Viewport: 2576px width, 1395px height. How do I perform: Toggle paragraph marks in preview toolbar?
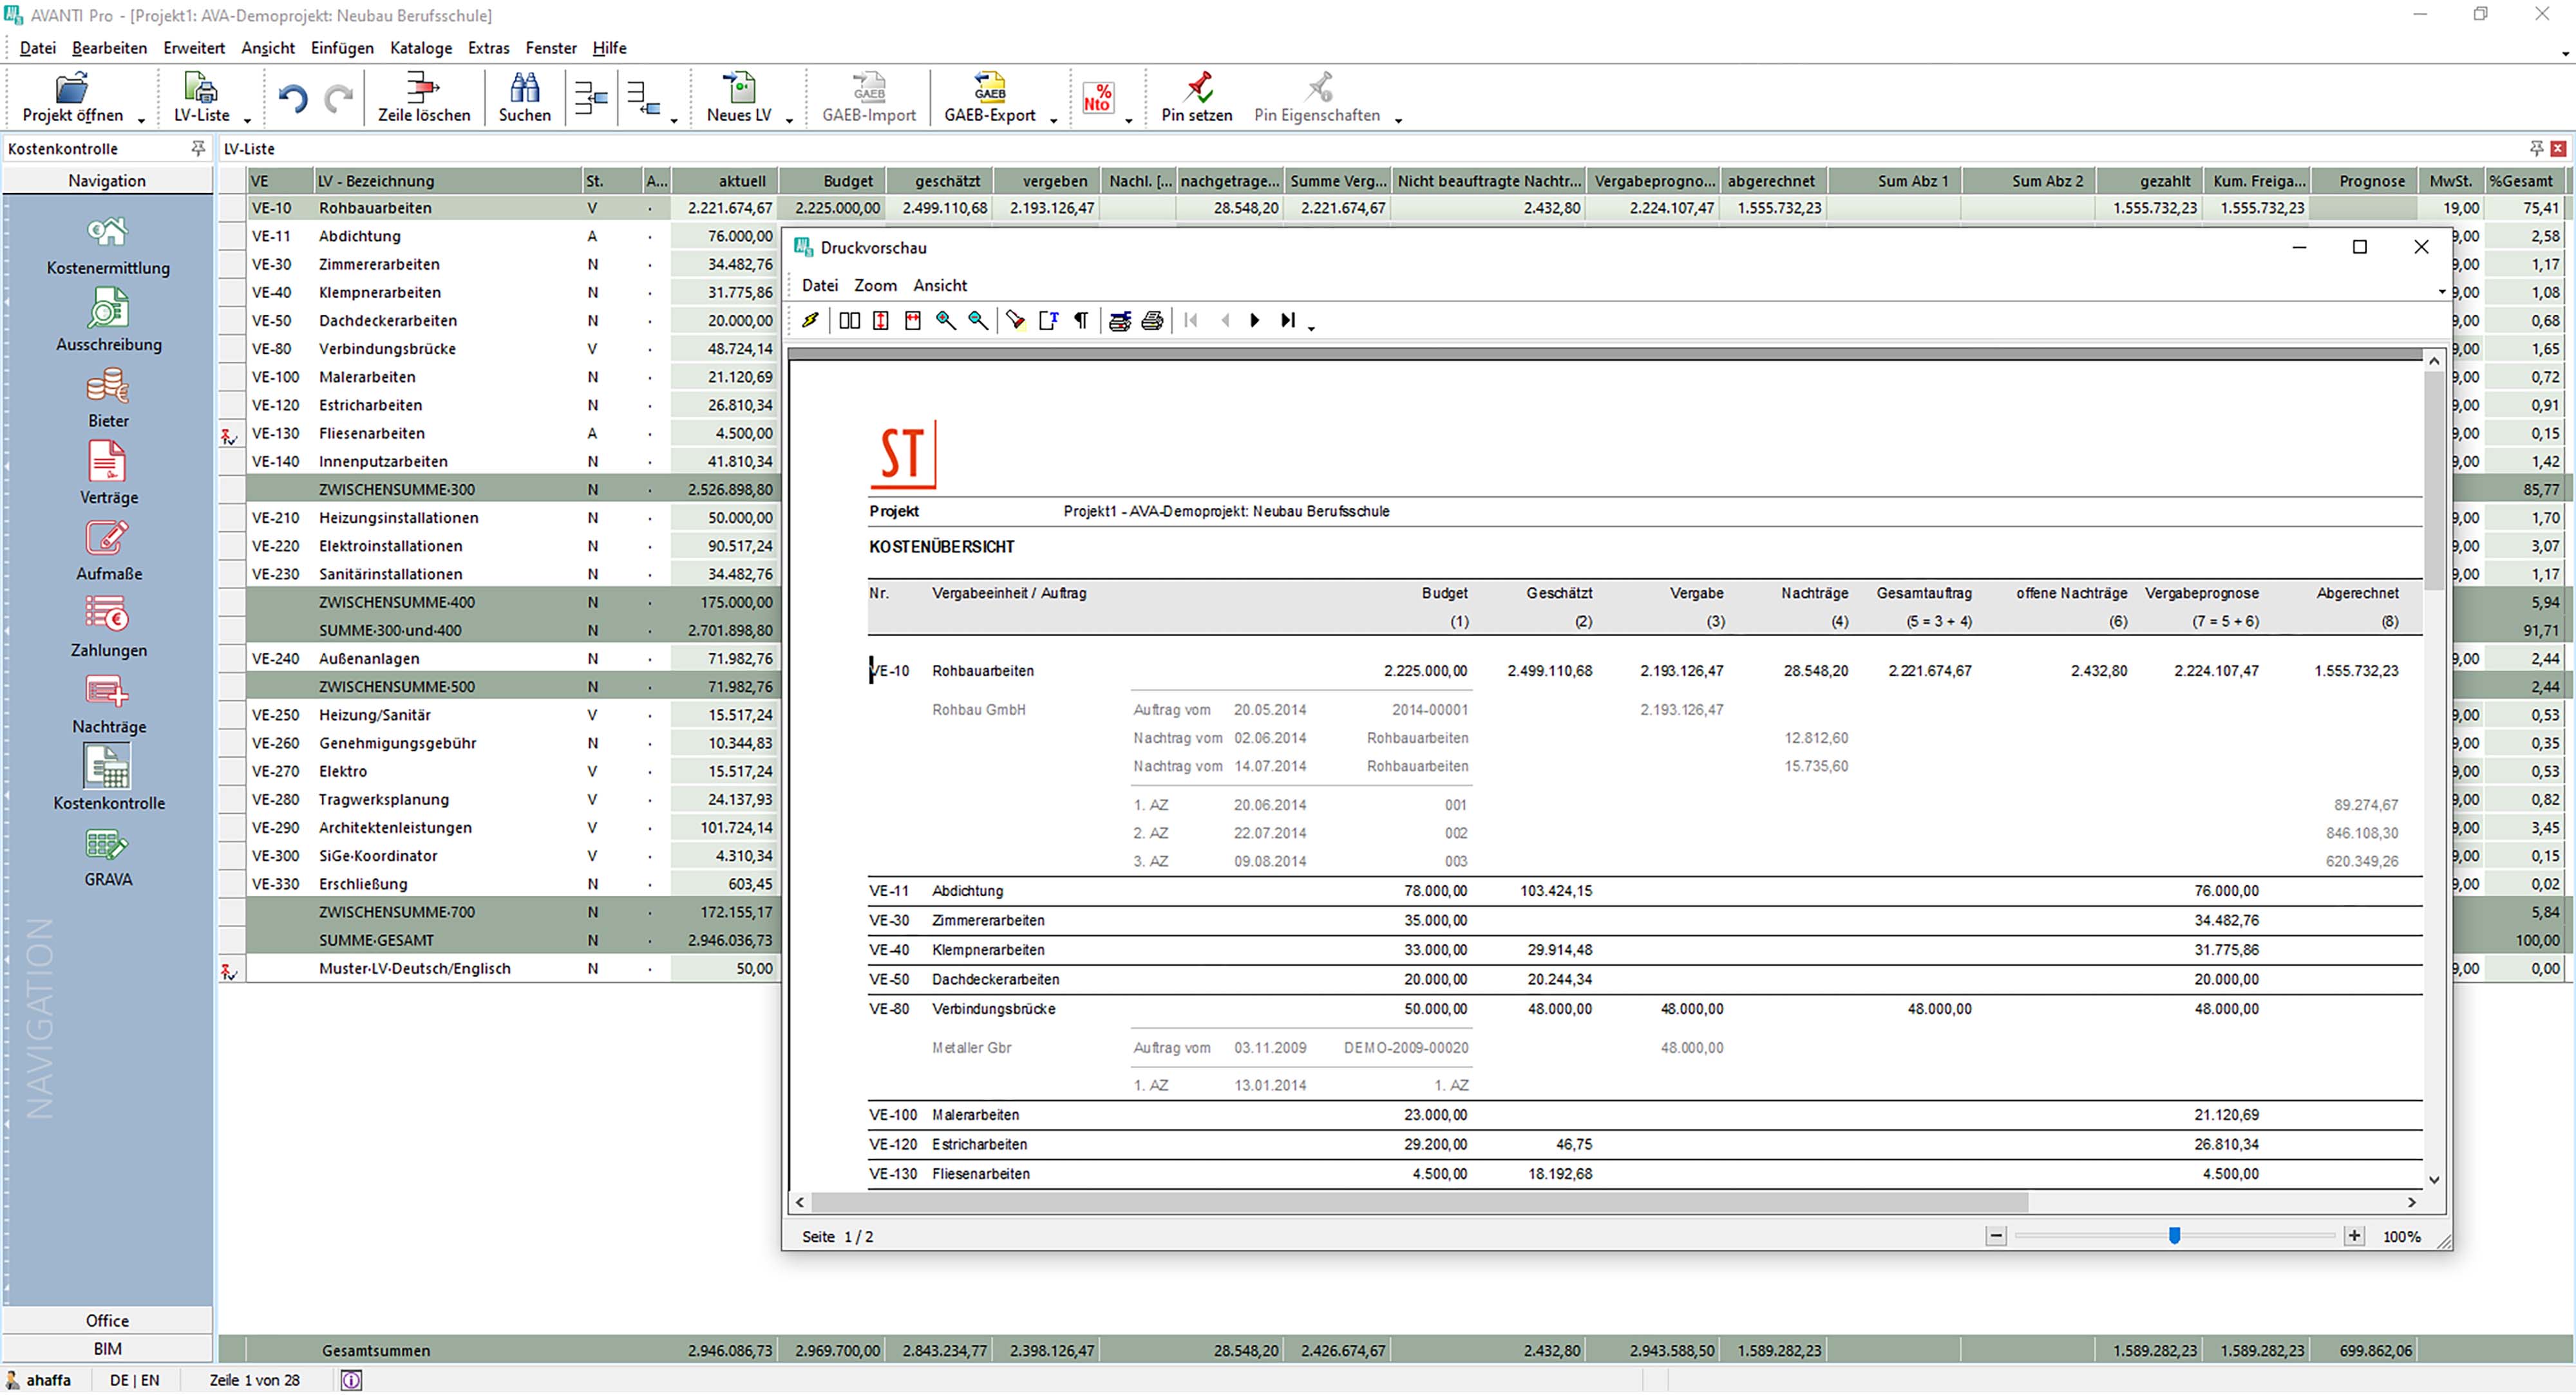[x=1081, y=321]
